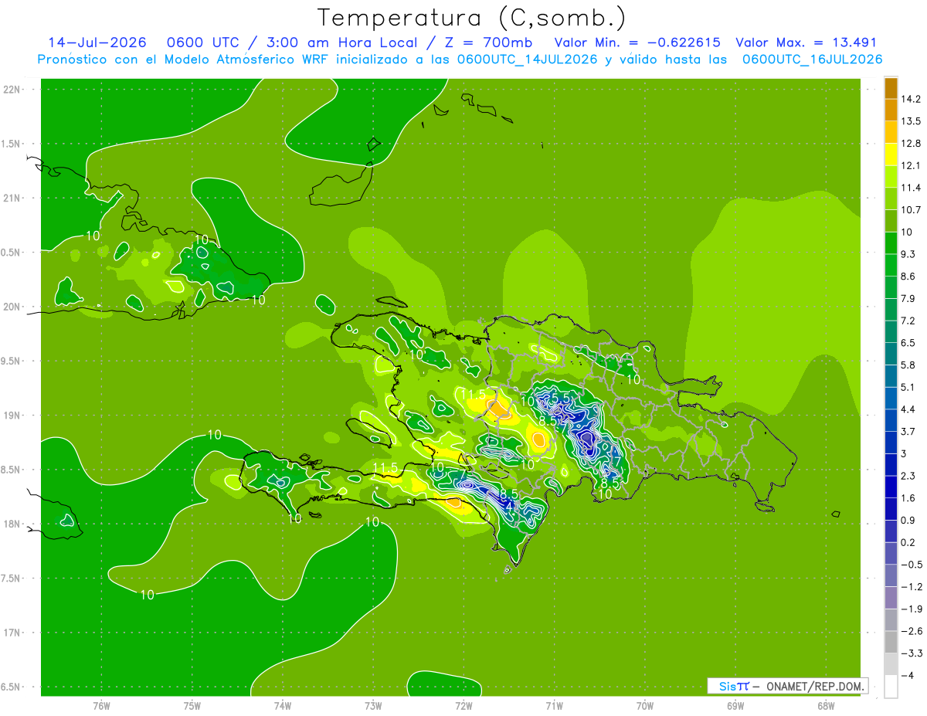This screenshot has height=716, width=927.
Task: Click the "68W" longitude label
Action: (825, 705)
